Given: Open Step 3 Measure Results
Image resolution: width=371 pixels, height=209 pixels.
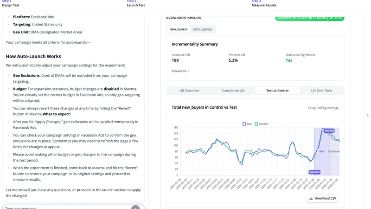Looking at the screenshot, I should pyautogui.click(x=264, y=3).
